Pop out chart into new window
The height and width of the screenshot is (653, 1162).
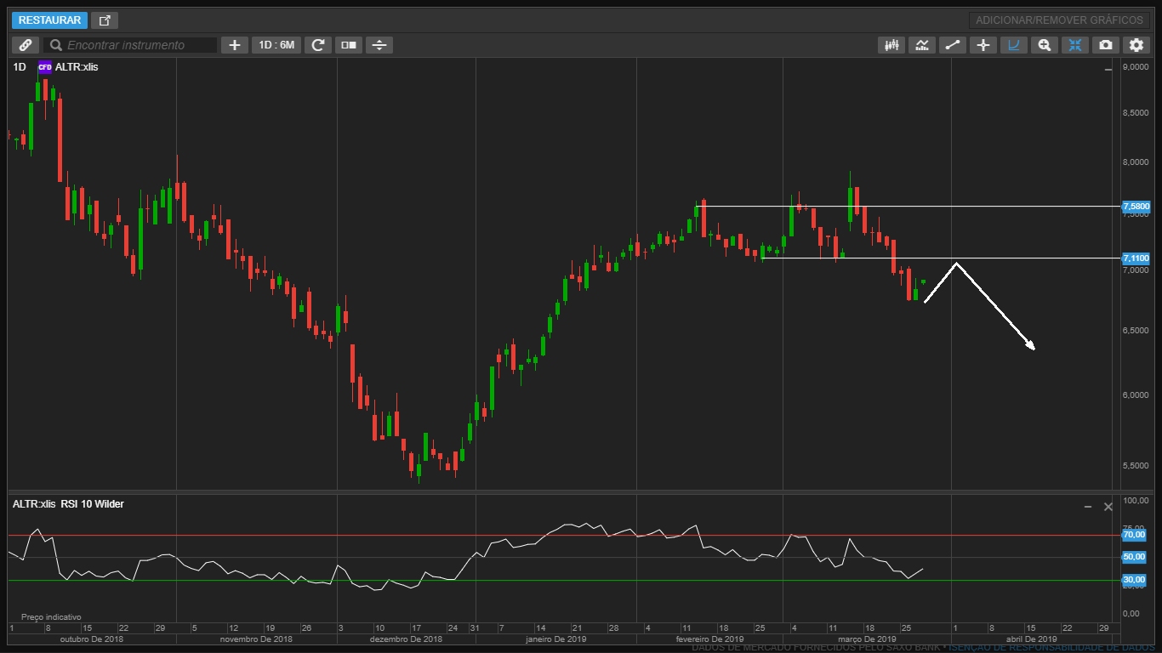click(105, 20)
